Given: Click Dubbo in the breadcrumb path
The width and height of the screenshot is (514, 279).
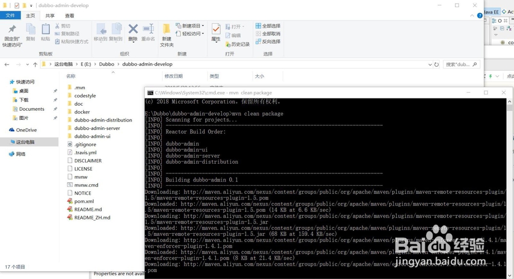Looking at the screenshot, I should click(106, 65).
